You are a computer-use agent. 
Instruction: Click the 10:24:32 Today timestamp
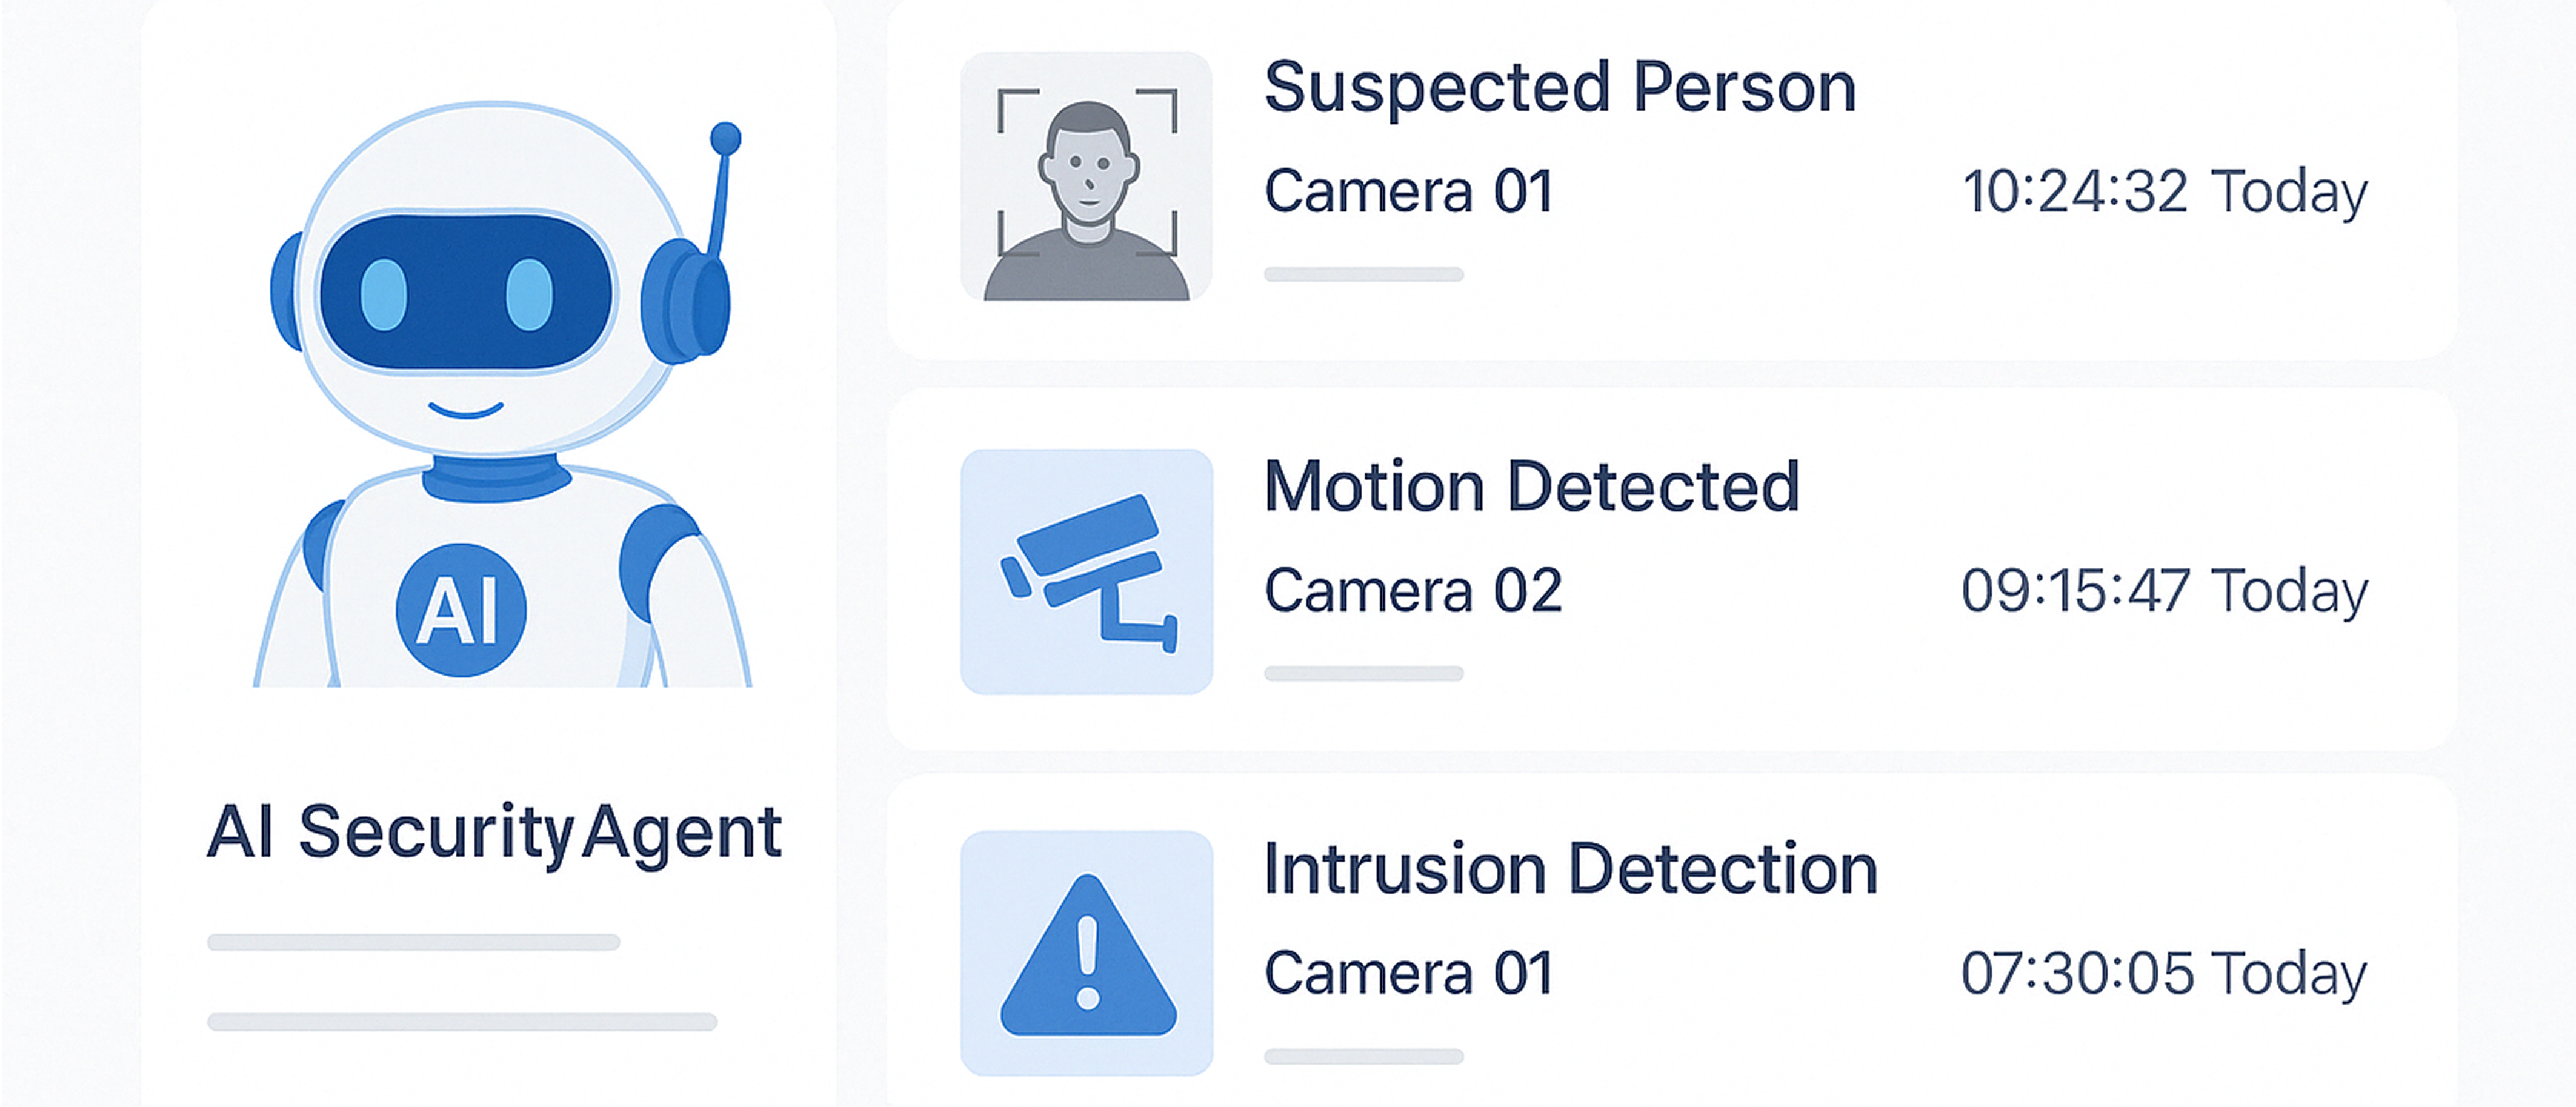click(x=2164, y=191)
